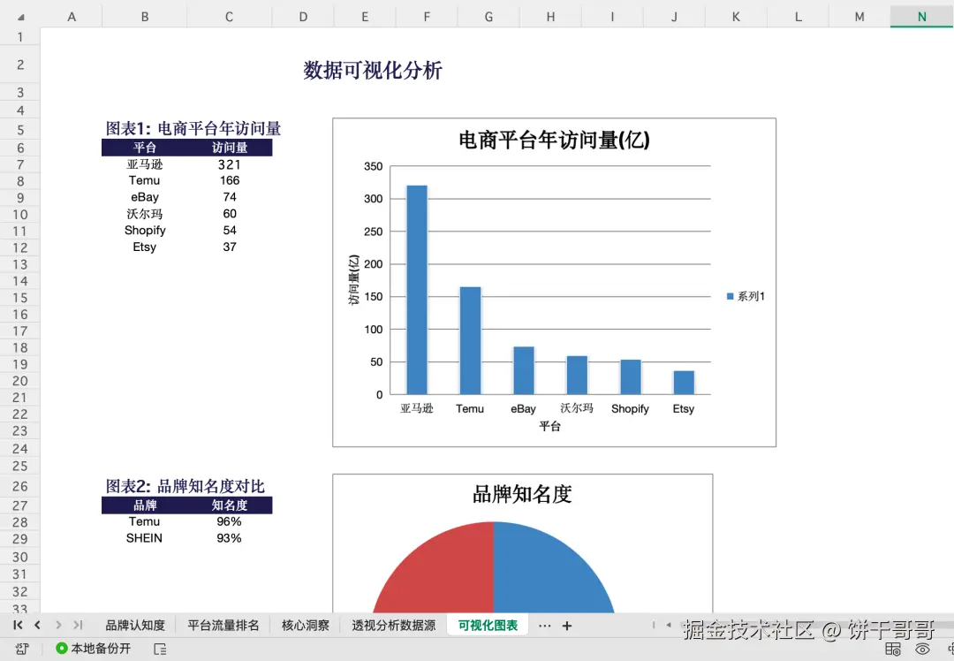Select the 平台 header cell
Screen dimensions: 954x661
pyautogui.click(x=145, y=148)
